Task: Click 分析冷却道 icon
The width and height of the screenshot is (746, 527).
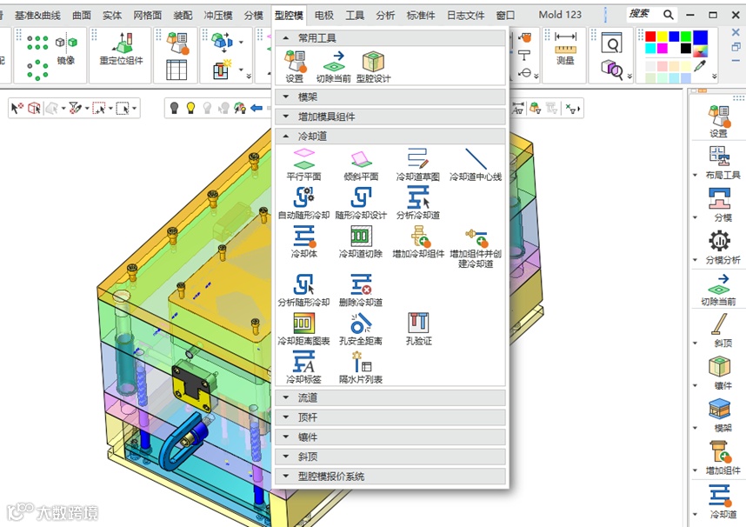Action: (x=417, y=203)
